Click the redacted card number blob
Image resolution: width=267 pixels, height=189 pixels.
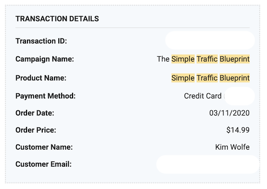pyautogui.click(x=239, y=96)
